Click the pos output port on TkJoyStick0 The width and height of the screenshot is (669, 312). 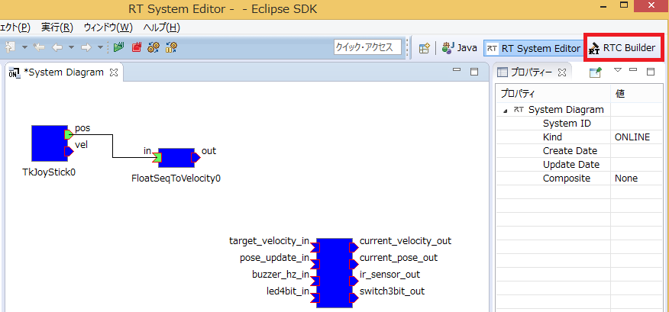tap(69, 135)
